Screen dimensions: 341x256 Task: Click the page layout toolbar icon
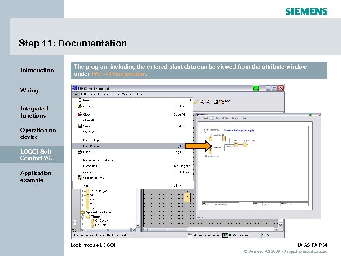tap(215, 101)
